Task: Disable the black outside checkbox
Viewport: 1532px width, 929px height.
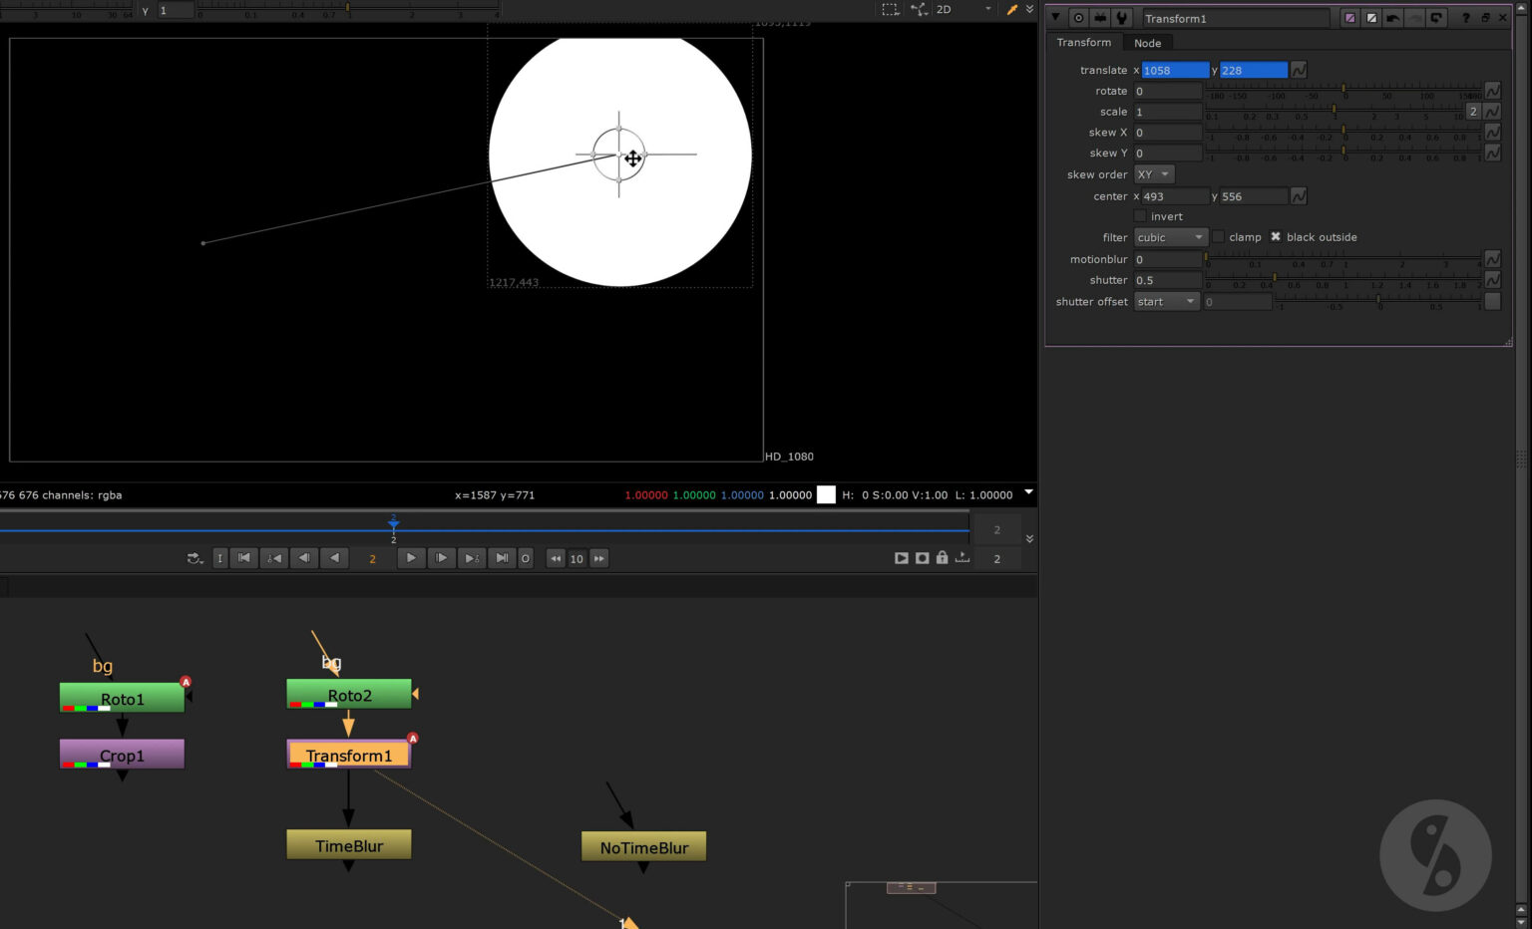Action: click(x=1277, y=236)
